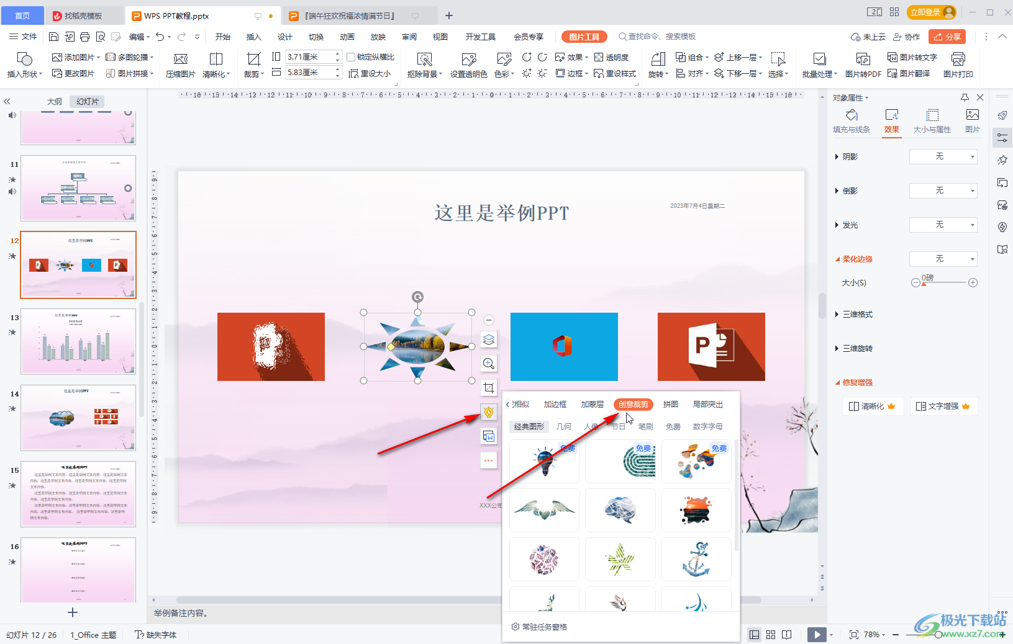Select the 几何 geometry category
Screen dimensions: 1013x644
[x=564, y=427]
